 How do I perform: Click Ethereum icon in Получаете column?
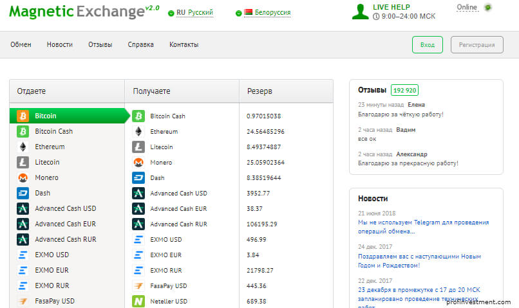point(138,132)
